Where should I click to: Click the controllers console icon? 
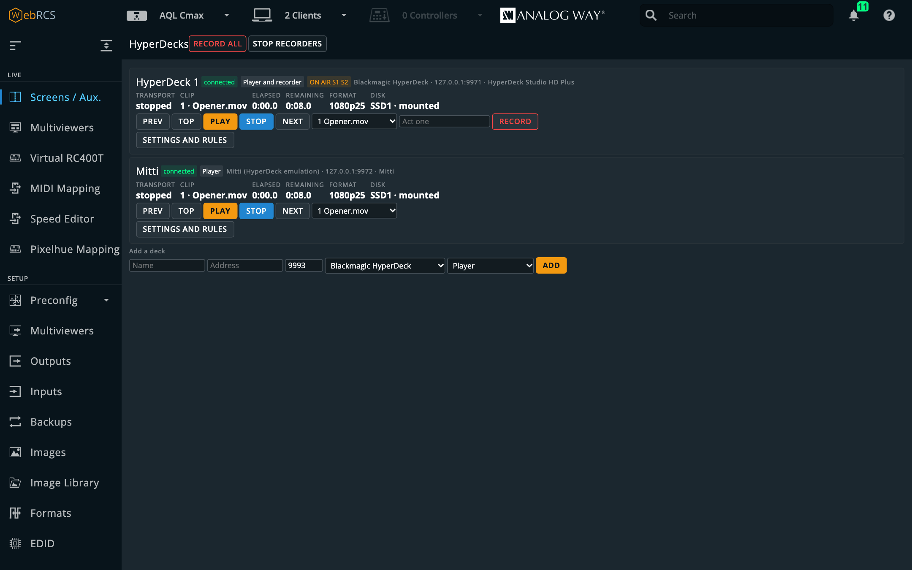point(379,15)
